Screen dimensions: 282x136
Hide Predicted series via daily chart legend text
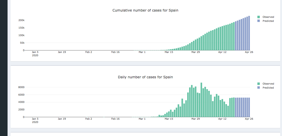268,88
